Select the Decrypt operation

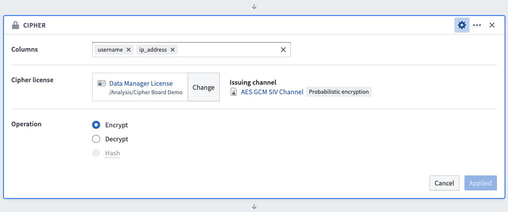[96, 139]
